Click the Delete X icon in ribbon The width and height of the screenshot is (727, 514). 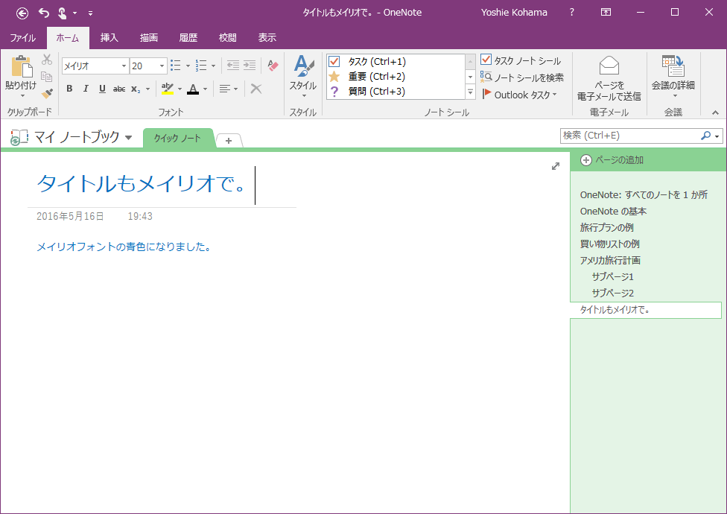[x=255, y=89]
